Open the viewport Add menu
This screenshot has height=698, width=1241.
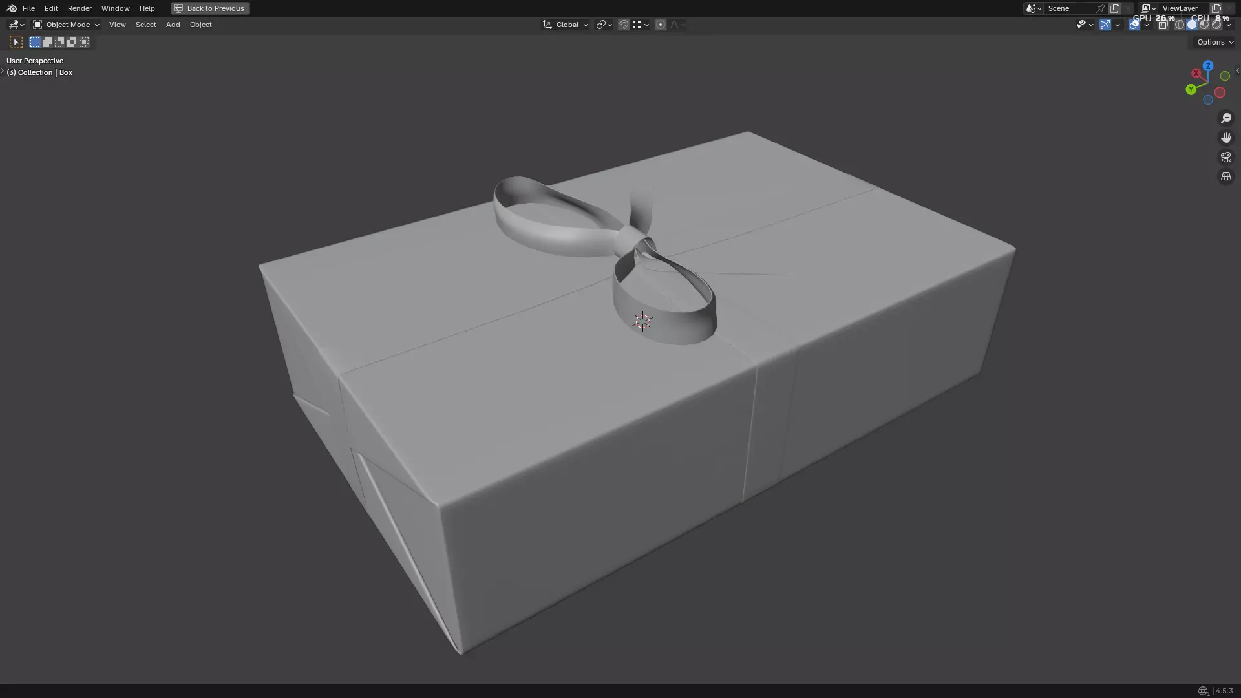[x=173, y=25]
